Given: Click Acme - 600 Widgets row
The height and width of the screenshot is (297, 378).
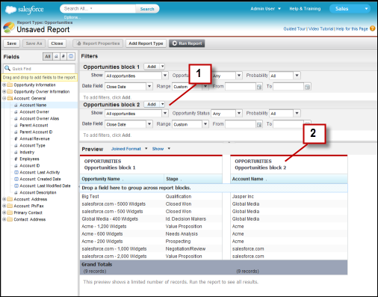Looking at the screenshot, I should tap(151, 234).
